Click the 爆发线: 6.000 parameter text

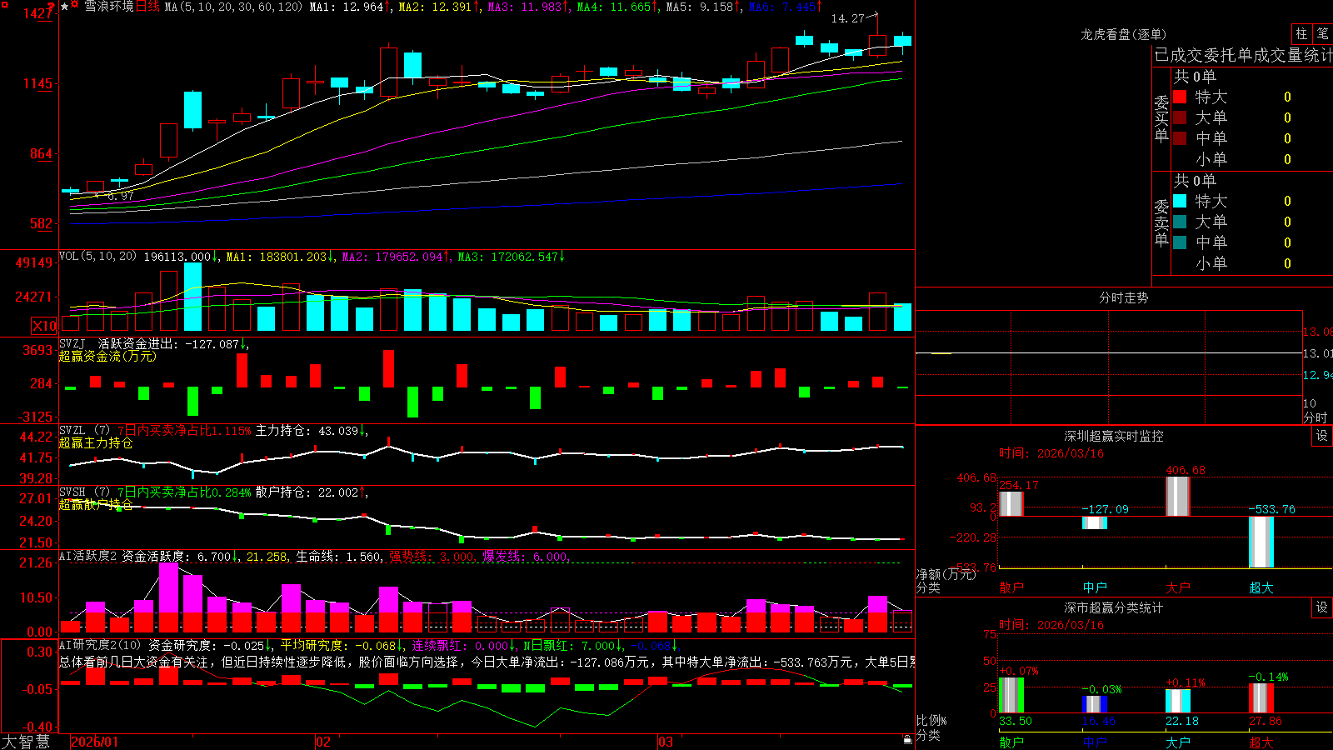525,557
